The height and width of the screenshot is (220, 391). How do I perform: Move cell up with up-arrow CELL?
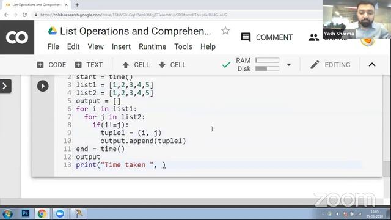click(136, 65)
